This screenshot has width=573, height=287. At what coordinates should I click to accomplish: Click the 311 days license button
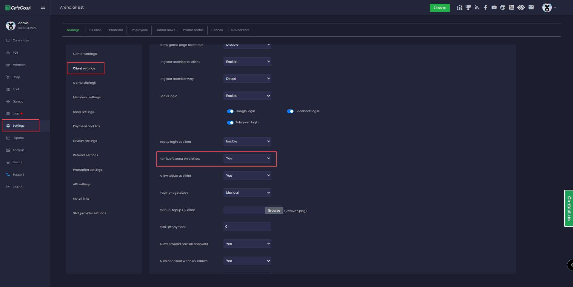tap(439, 8)
